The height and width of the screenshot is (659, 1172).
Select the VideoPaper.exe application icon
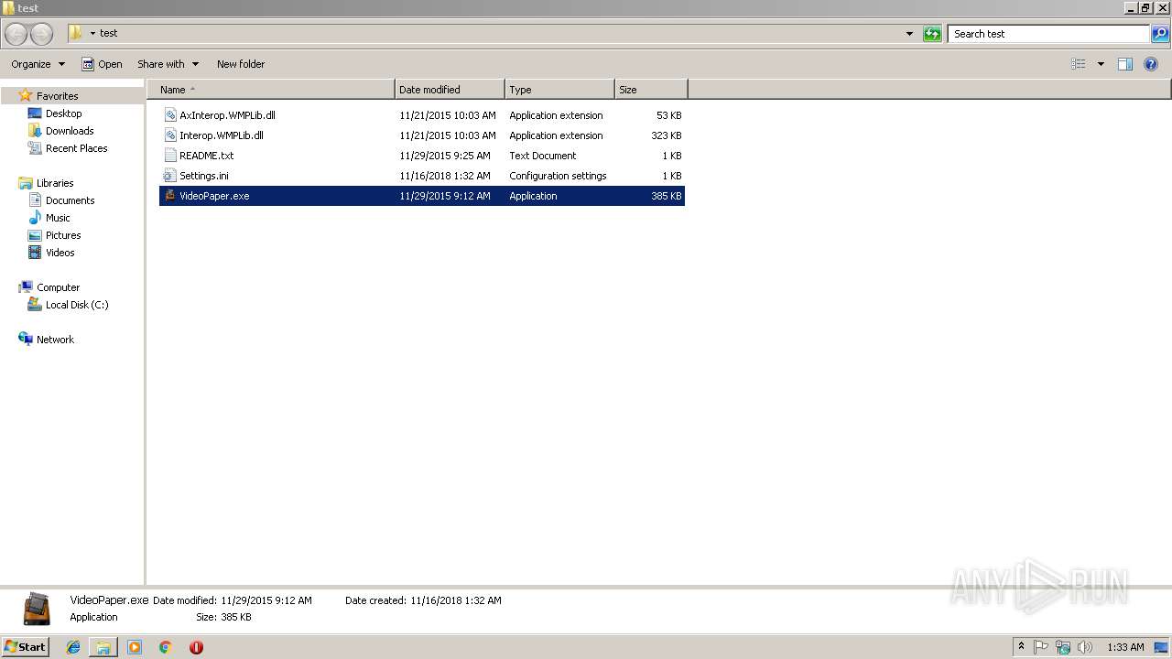(169, 196)
